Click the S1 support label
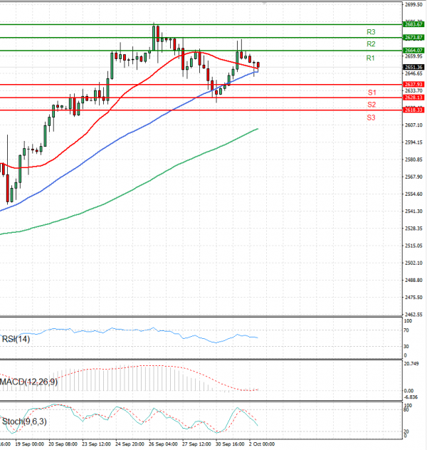The image size is (427, 450). click(371, 93)
